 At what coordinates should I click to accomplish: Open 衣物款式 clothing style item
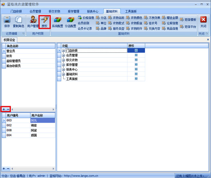coord(116,23)
